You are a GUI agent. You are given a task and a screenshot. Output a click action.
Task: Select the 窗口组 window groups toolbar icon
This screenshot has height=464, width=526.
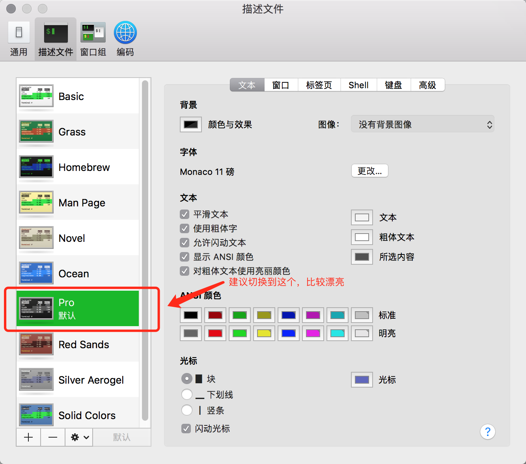click(93, 32)
